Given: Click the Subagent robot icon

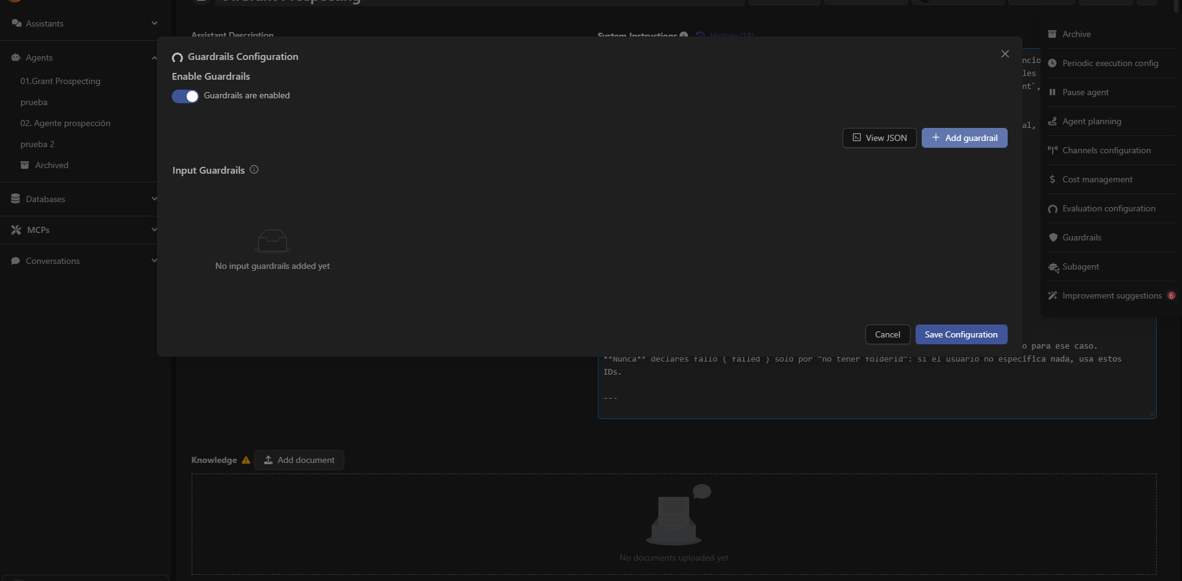Looking at the screenshot, I should (1053, 267).
